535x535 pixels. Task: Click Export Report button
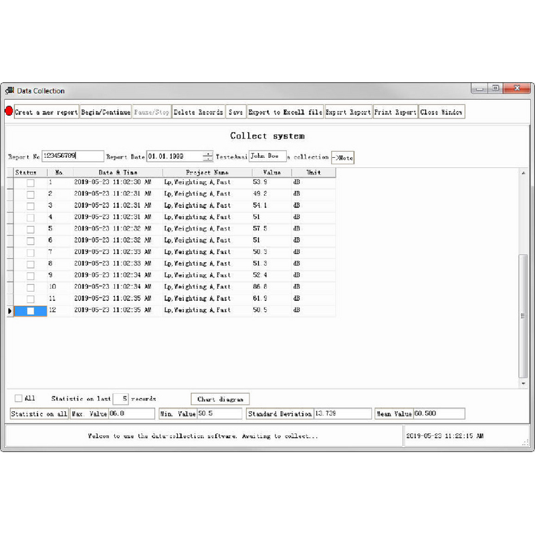348,112
